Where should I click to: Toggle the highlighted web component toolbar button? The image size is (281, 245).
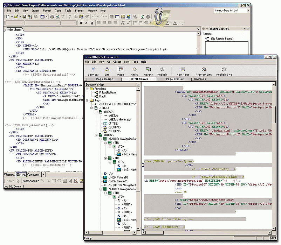pyautogui.click(x=129, y=17)
